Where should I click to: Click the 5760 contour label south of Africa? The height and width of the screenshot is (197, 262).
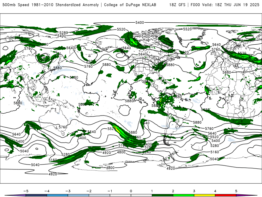pos(209,128)
